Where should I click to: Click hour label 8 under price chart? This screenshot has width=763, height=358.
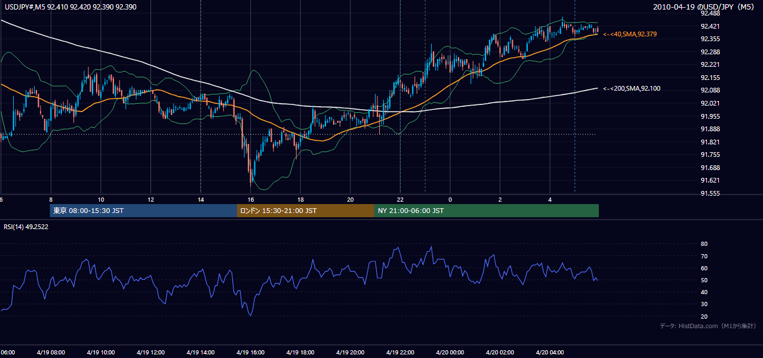(x=51, y=200)
